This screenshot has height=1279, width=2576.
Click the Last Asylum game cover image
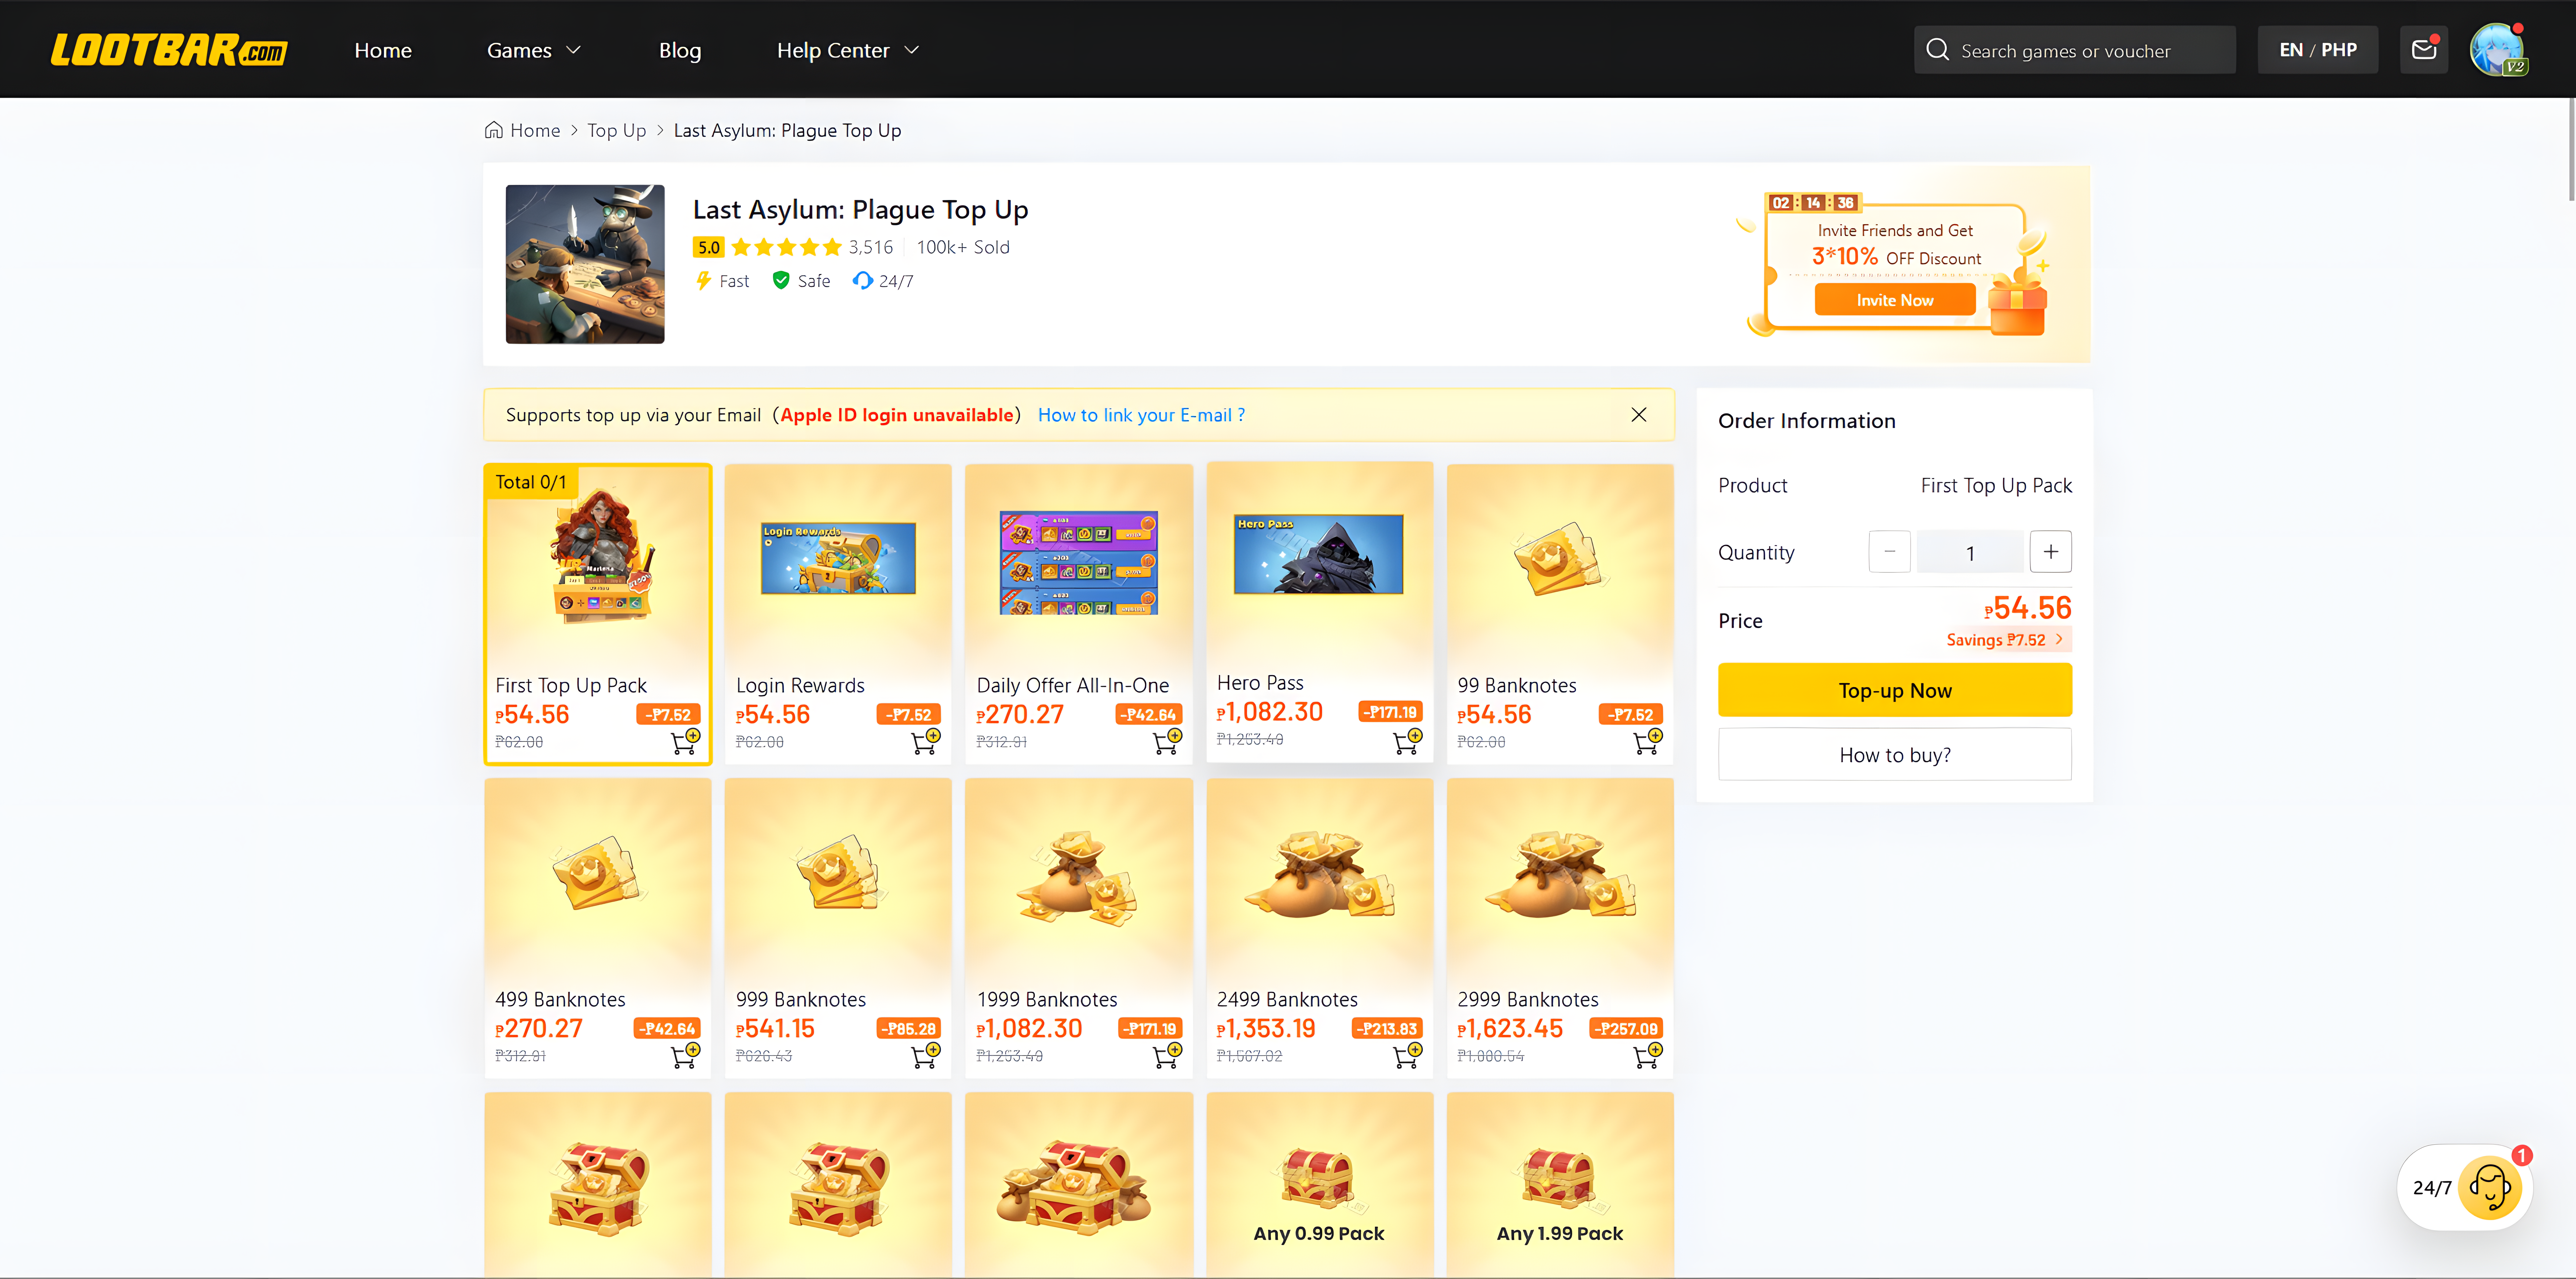click(585, 264)
